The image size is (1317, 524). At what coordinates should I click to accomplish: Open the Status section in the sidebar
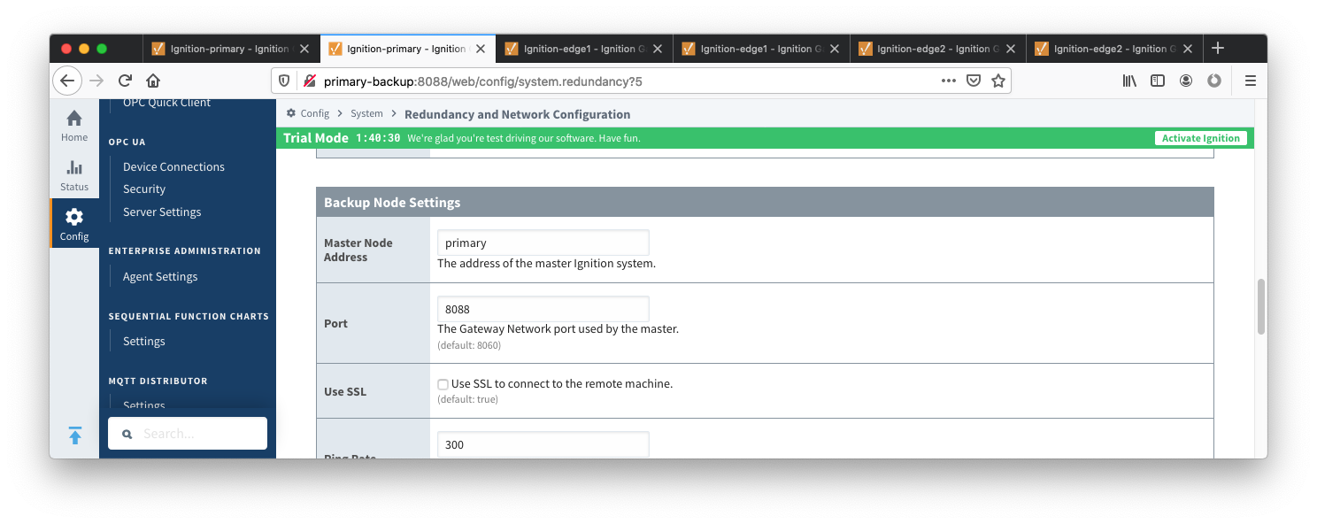click(x=74, y=175)
